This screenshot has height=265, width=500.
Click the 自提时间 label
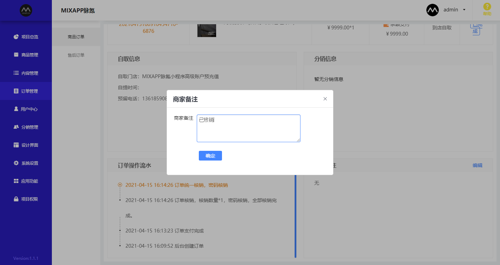pos(129,88)
